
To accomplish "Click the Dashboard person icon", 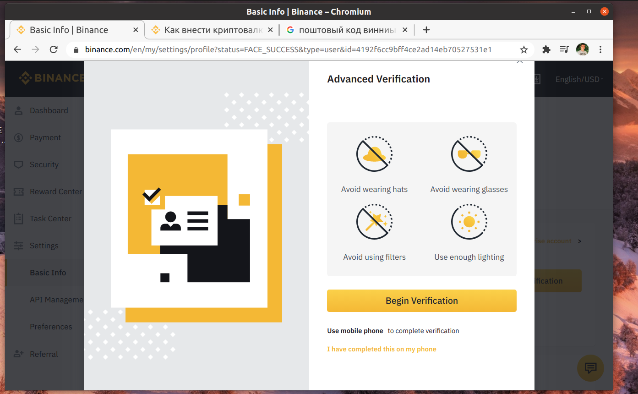I will click(x=18, y=110).
